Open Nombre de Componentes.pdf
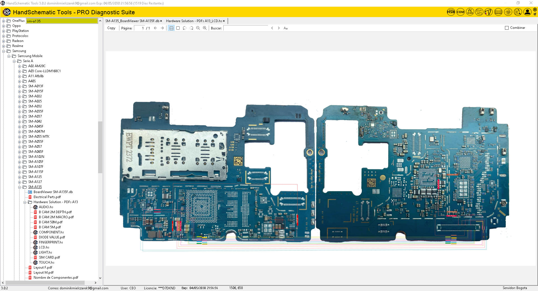 56,278
